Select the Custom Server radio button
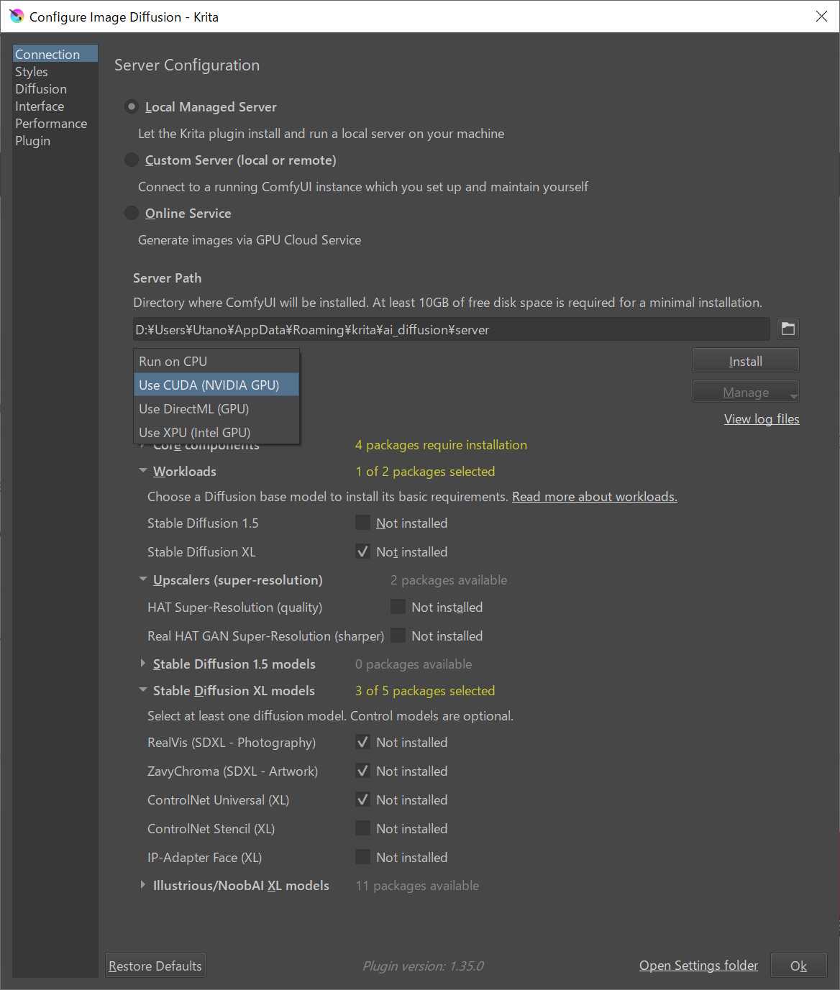The height and width of the screenshot is (990, 840). click(132, 160)
